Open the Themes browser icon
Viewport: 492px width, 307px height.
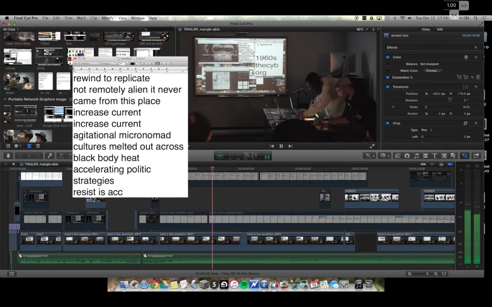[453, 156]
